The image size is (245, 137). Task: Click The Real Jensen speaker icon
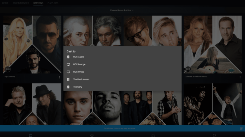coord(68,79)
